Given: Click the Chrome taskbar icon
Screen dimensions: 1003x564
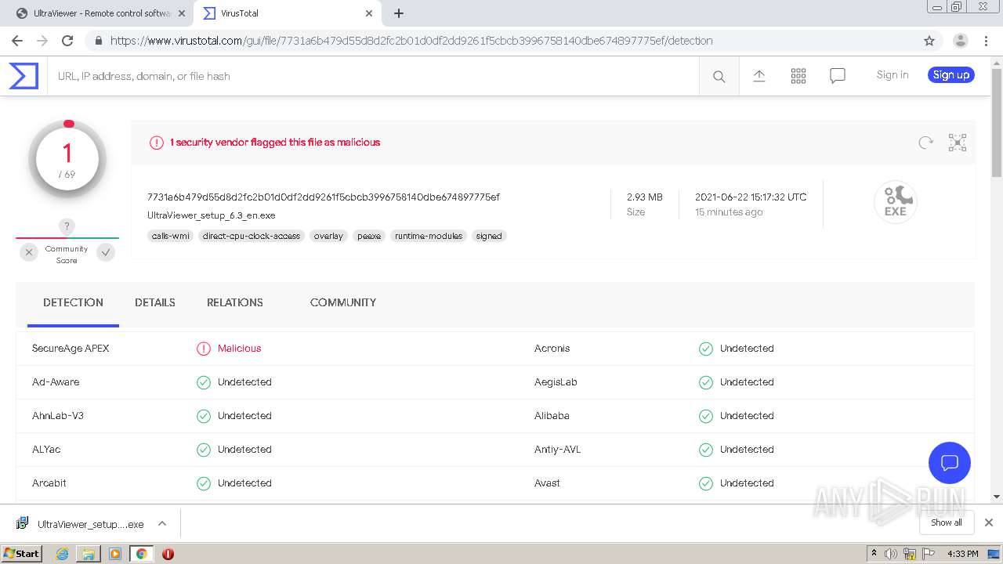Looking at the screenshot, I should (x=141, y=554).
